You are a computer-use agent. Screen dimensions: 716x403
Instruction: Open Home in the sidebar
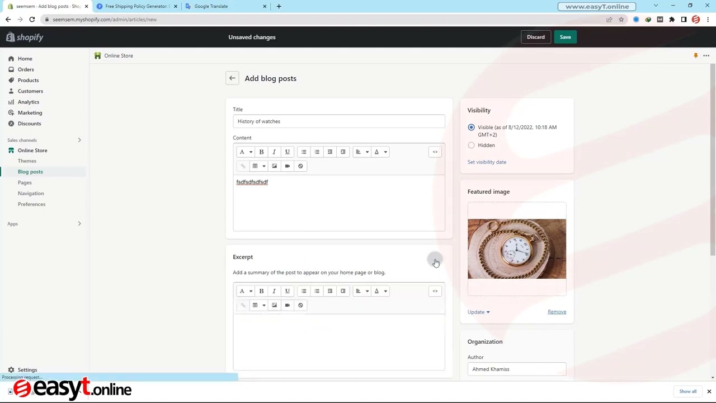click(25, 59)
